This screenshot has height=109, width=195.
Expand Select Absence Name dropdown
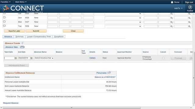(x=44, y=58)
